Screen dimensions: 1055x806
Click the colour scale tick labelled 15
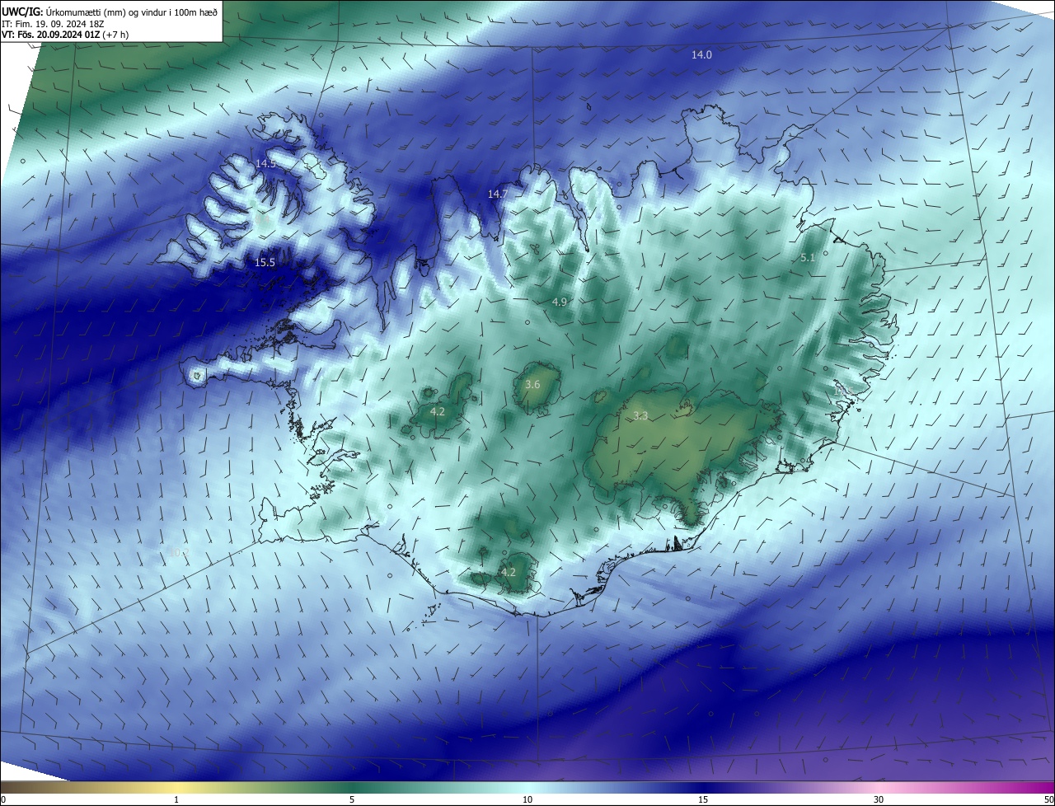pyautogui.click(x=703, y=799)
